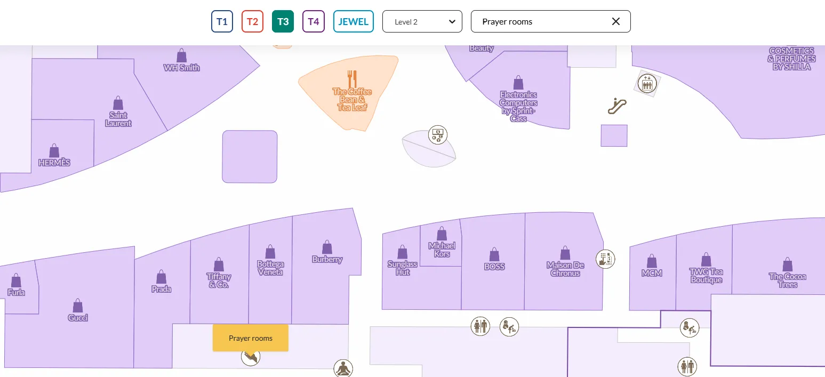Click the currency exchange icon
This screenshot has height=377, width=825.
pos(438,135)
